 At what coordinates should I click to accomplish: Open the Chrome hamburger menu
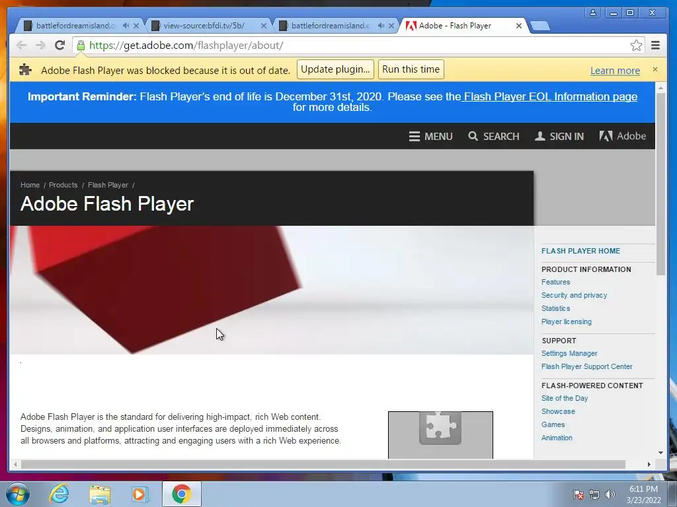tap(655, 46)
